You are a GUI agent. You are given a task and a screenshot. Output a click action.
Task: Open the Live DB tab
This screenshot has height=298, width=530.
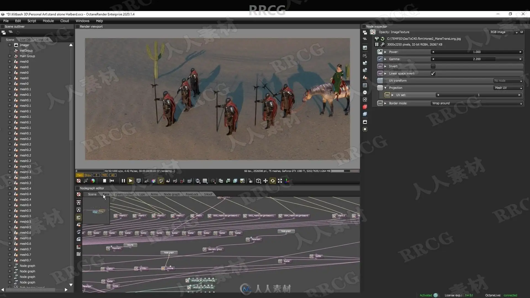click(25, 40)
